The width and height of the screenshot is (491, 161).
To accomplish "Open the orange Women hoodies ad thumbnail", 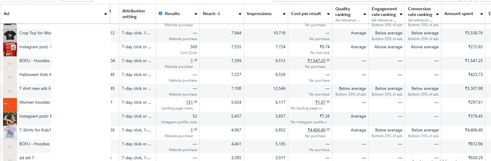I will pyautogui.click(x=10, y=105).
